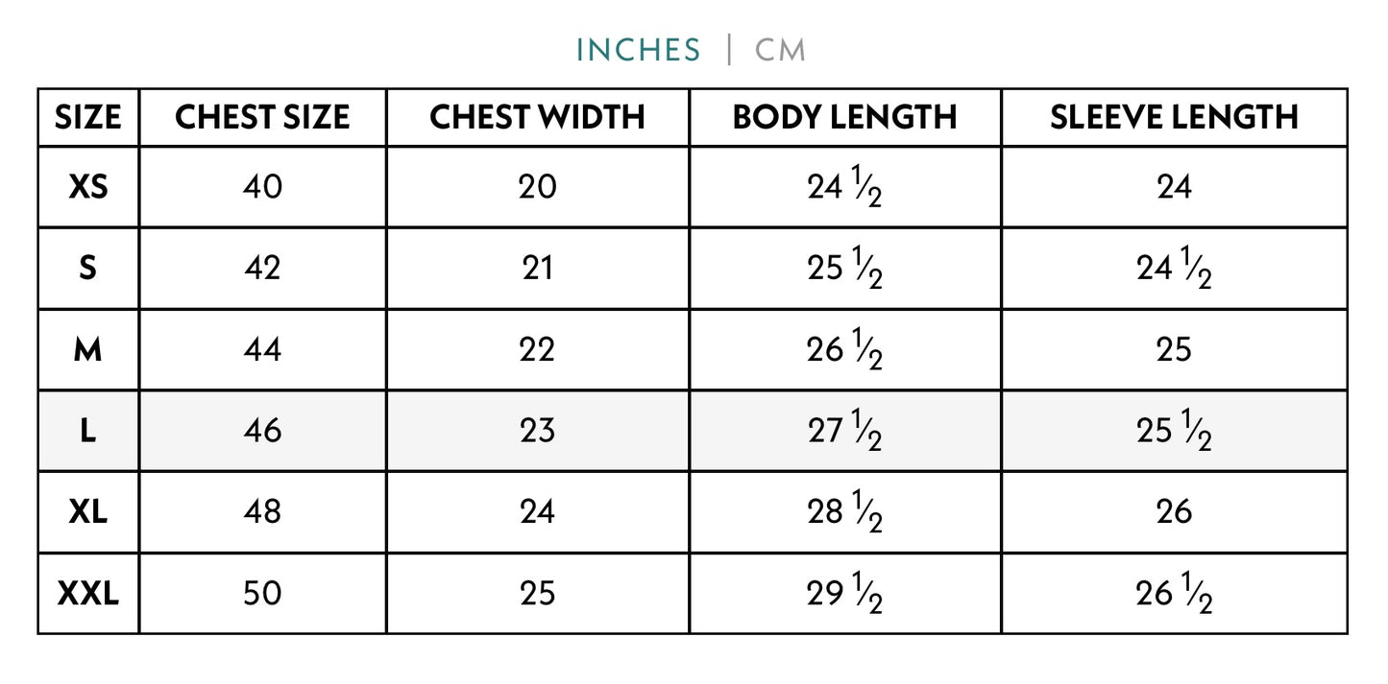Viewport: 1388px width, 684px height.
Task: Select the M size row label
Action: pos(88,350)
